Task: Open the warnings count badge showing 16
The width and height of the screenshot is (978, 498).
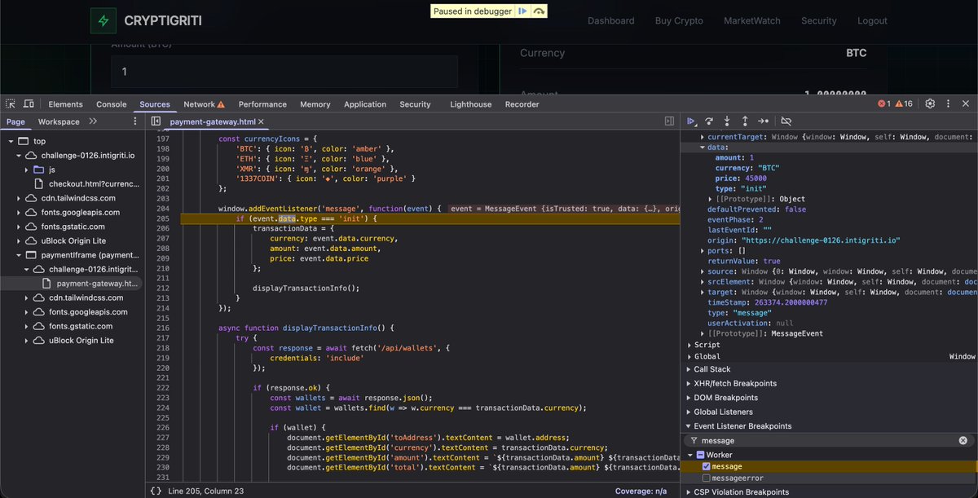Action: pyautogui.click(x=904, y=104)
